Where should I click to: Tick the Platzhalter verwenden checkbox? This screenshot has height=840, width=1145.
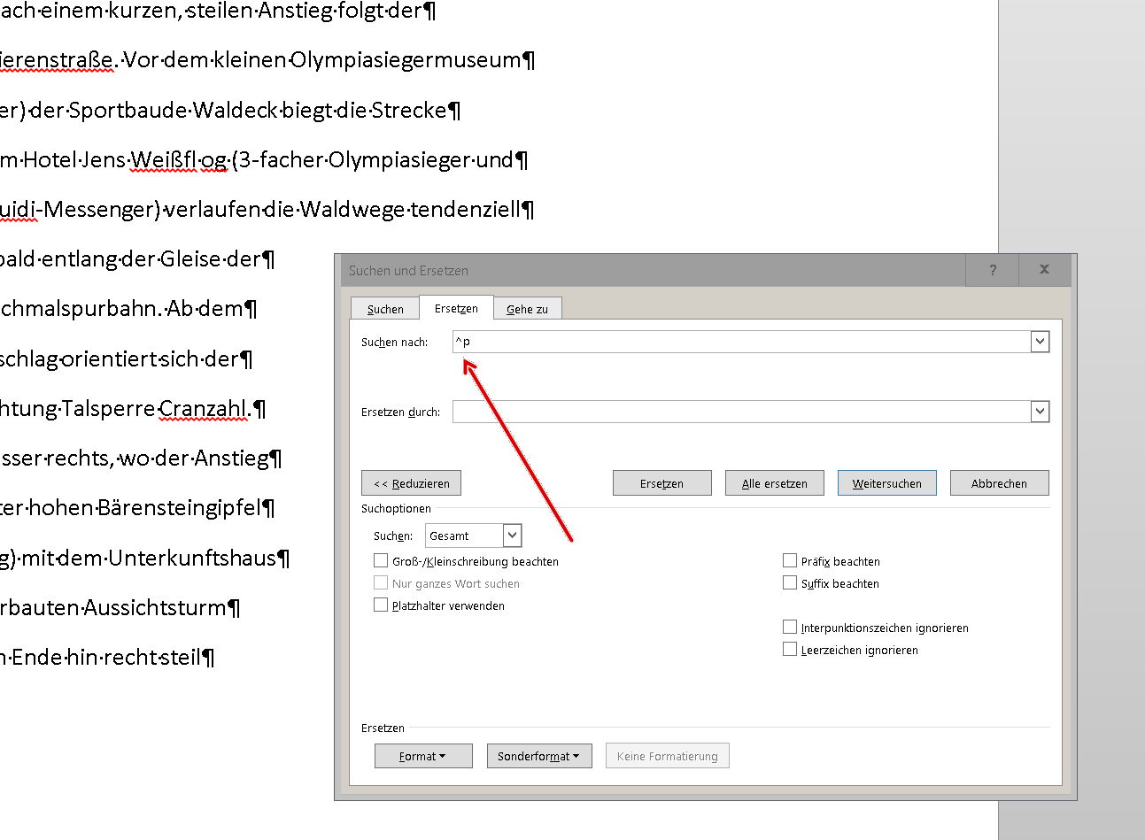pos(381,605)
